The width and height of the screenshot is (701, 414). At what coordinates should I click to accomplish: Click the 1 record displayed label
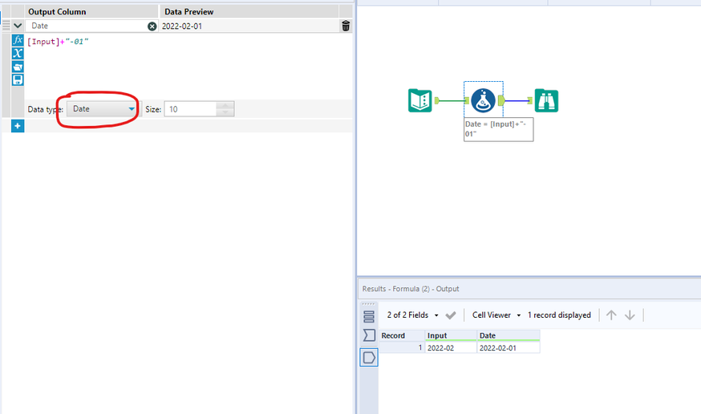coord(559,315)
